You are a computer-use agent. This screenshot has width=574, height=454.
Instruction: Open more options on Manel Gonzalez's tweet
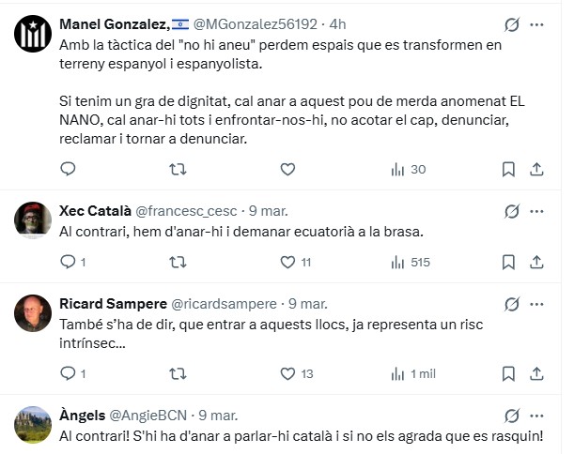click(536, 24)
